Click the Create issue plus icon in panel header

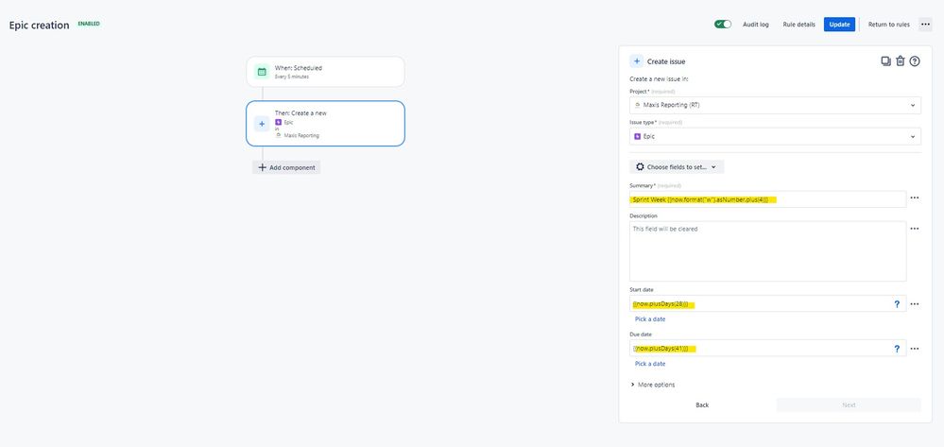pos(636,61)
